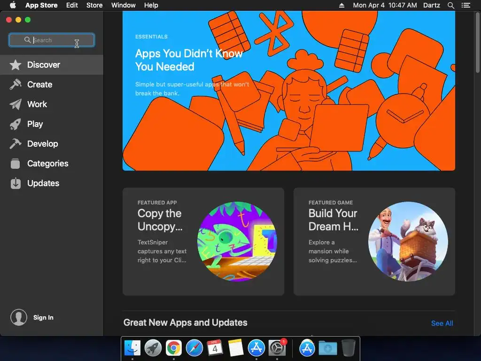Viewport: 481px width, 361px height.
Task: Go to the Work section label
Action: [x=37, y=104]
